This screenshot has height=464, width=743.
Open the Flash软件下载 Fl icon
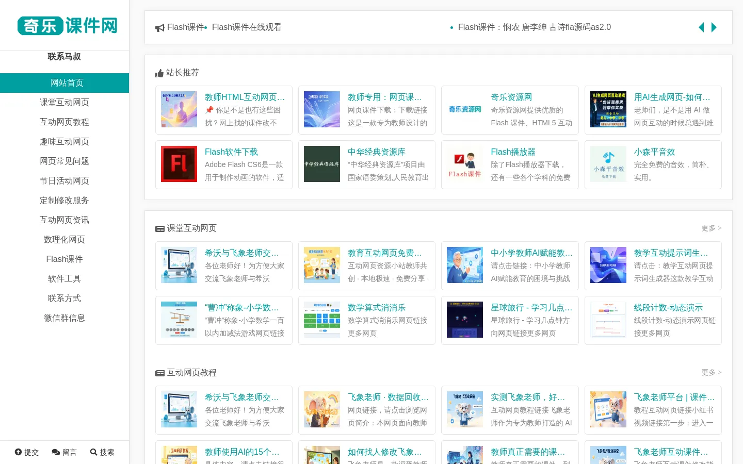tap(179, 164)
